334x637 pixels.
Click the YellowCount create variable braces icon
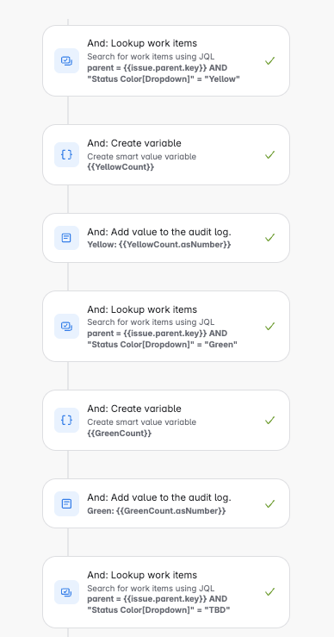(x=66, y=155)
